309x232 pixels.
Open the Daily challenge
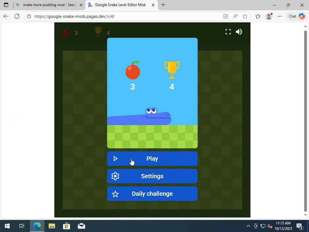[152, 194]
